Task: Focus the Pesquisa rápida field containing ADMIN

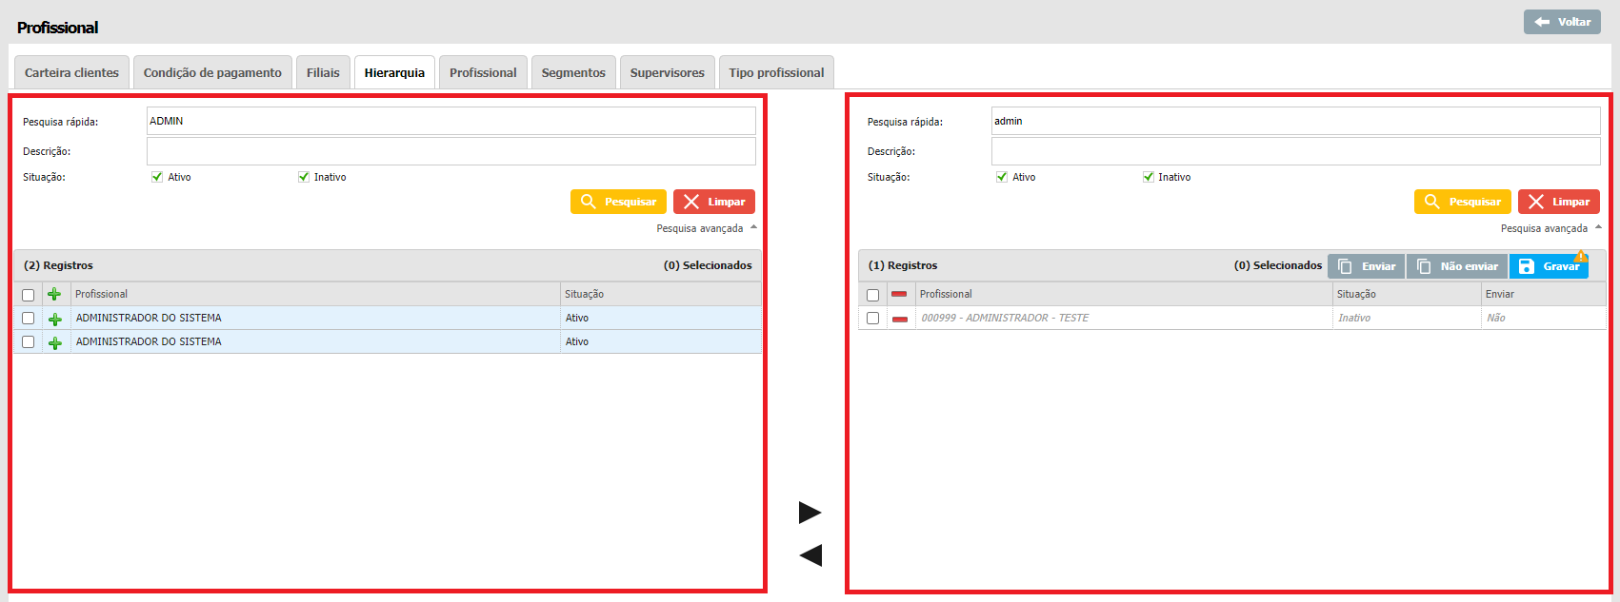Action: click(450, 121)
